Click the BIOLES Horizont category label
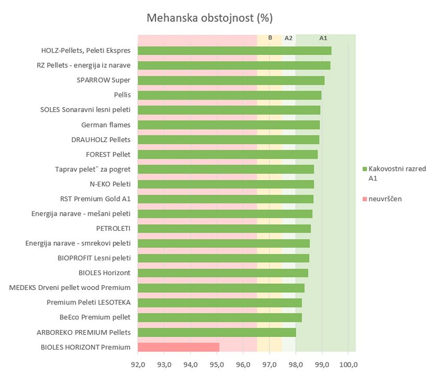This screenshot has height=376, width=433. point(104,273)
